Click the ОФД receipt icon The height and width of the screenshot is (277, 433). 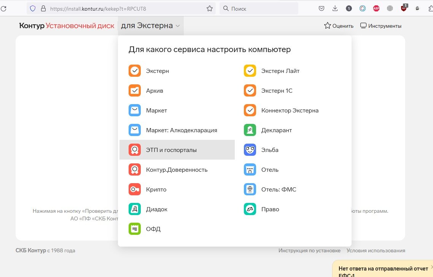pyautogui.click(x=134, y=229)
